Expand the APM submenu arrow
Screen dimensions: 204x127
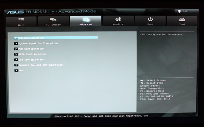(x=16, y=70)
